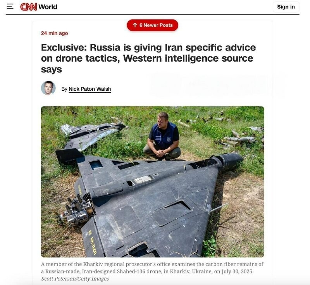The image size is (310, 285).
Task: Click the pile of shell debris in photo
Action: 240,136
